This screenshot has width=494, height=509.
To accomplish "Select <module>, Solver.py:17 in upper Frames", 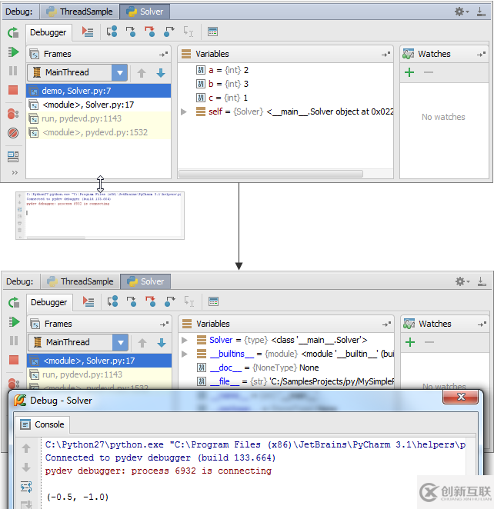I will pos(98,105).
